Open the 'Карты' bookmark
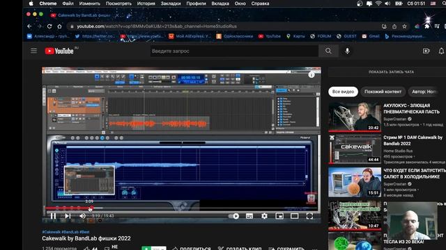Image resolution: width=446 pixels, height=250 pixels. (295, 36)
